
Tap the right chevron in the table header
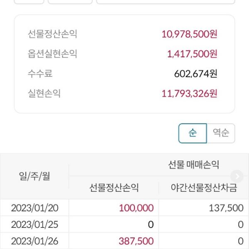coord(237,176)
